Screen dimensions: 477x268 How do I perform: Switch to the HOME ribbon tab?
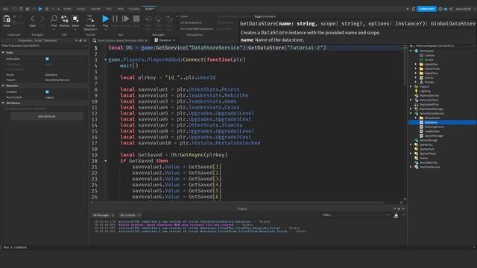click(67, 9)
